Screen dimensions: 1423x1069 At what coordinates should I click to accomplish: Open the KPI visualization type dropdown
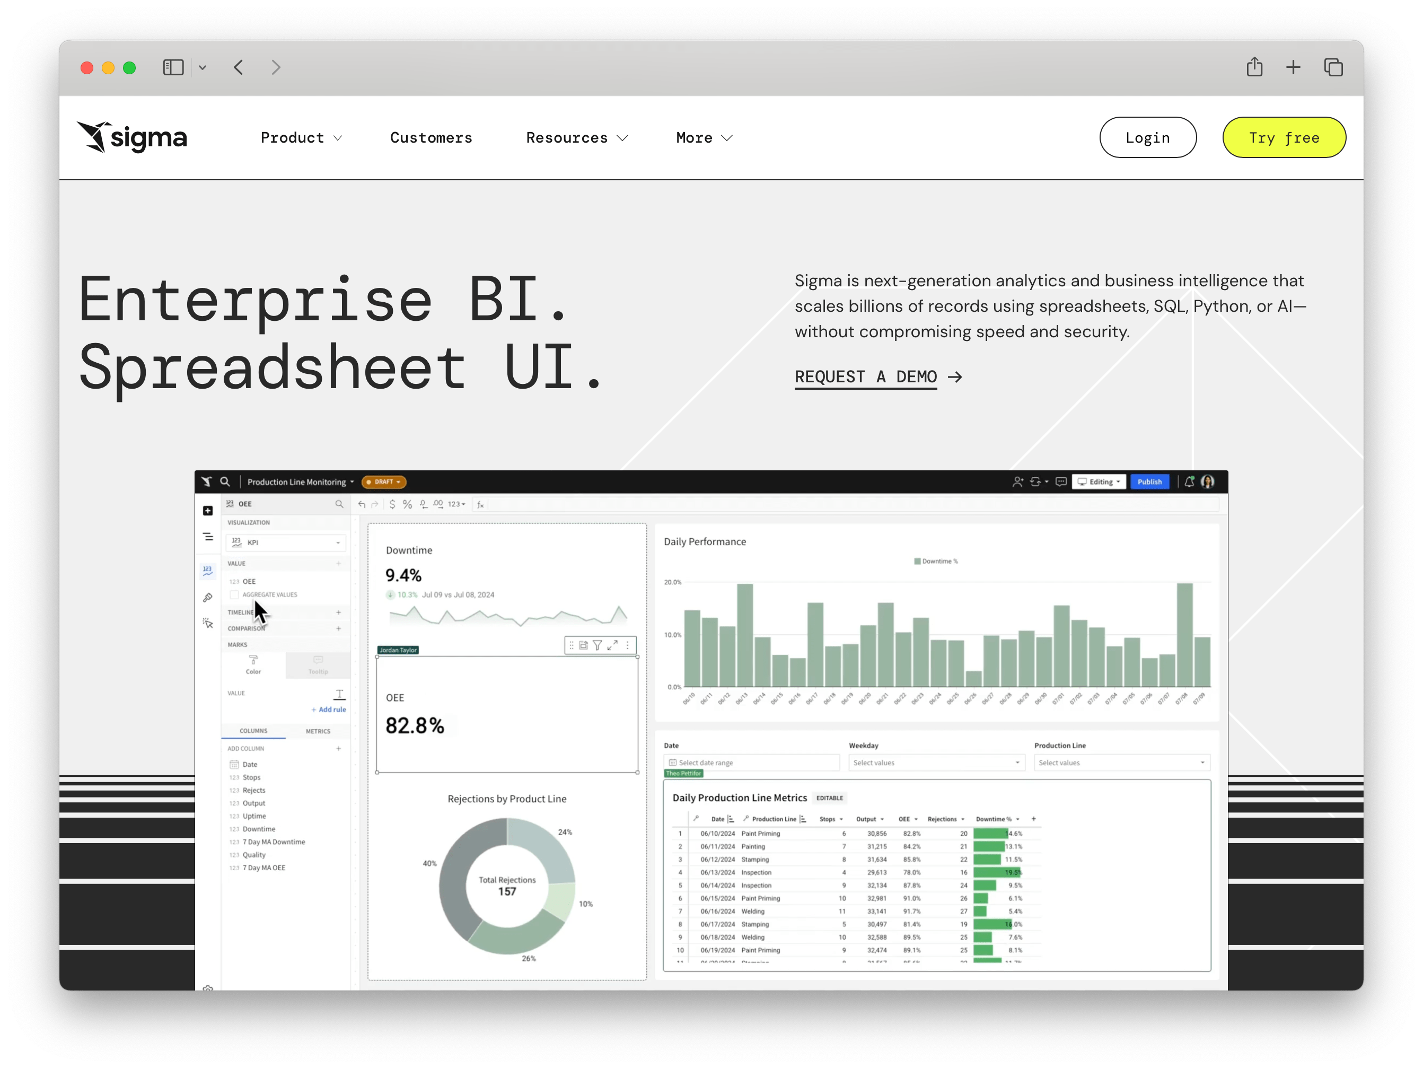[x=286, y=543]
